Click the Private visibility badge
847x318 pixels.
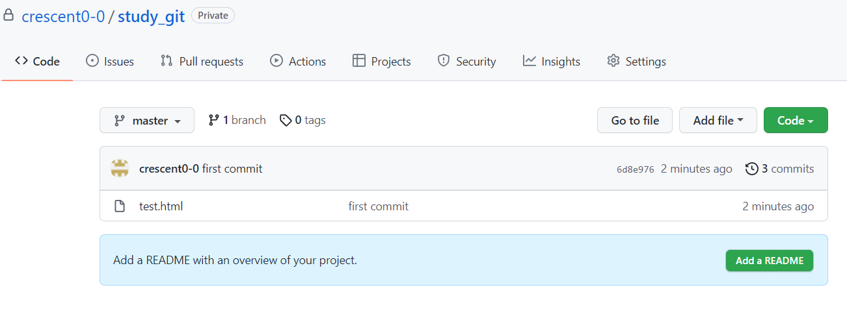click(x=213, y=16)
